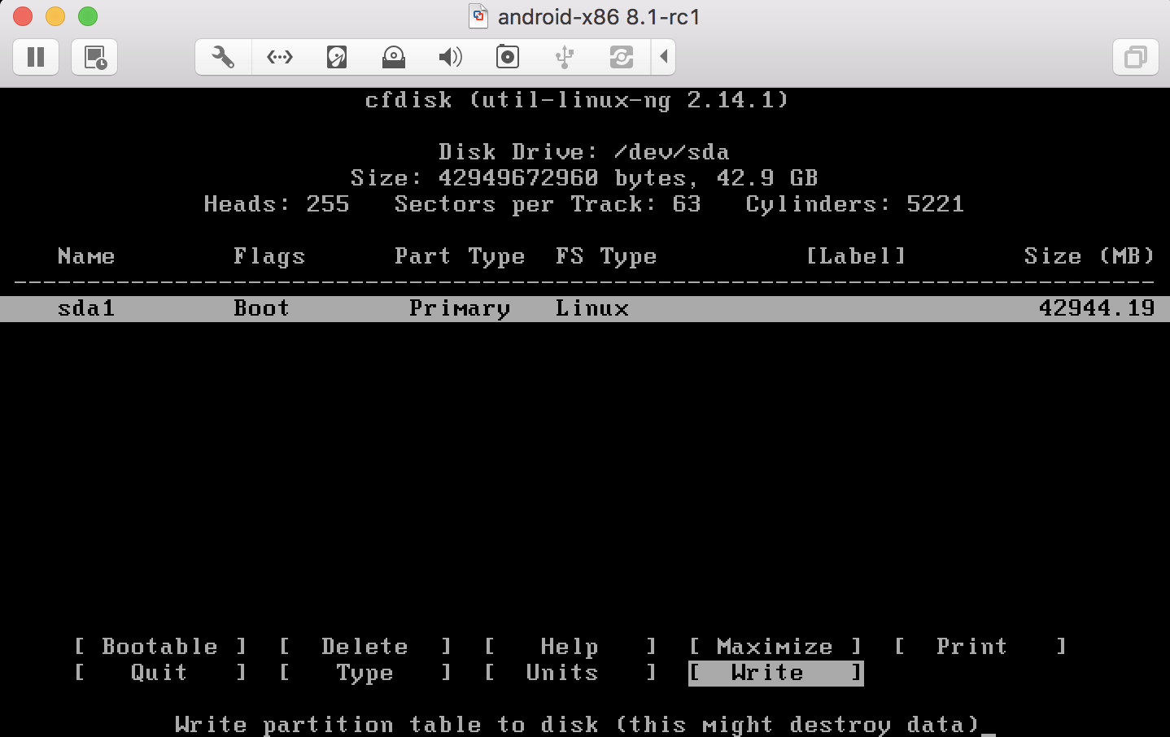1170x737 pixels.
Task: Pause the virtual machine
Action: tap(36, 57)
